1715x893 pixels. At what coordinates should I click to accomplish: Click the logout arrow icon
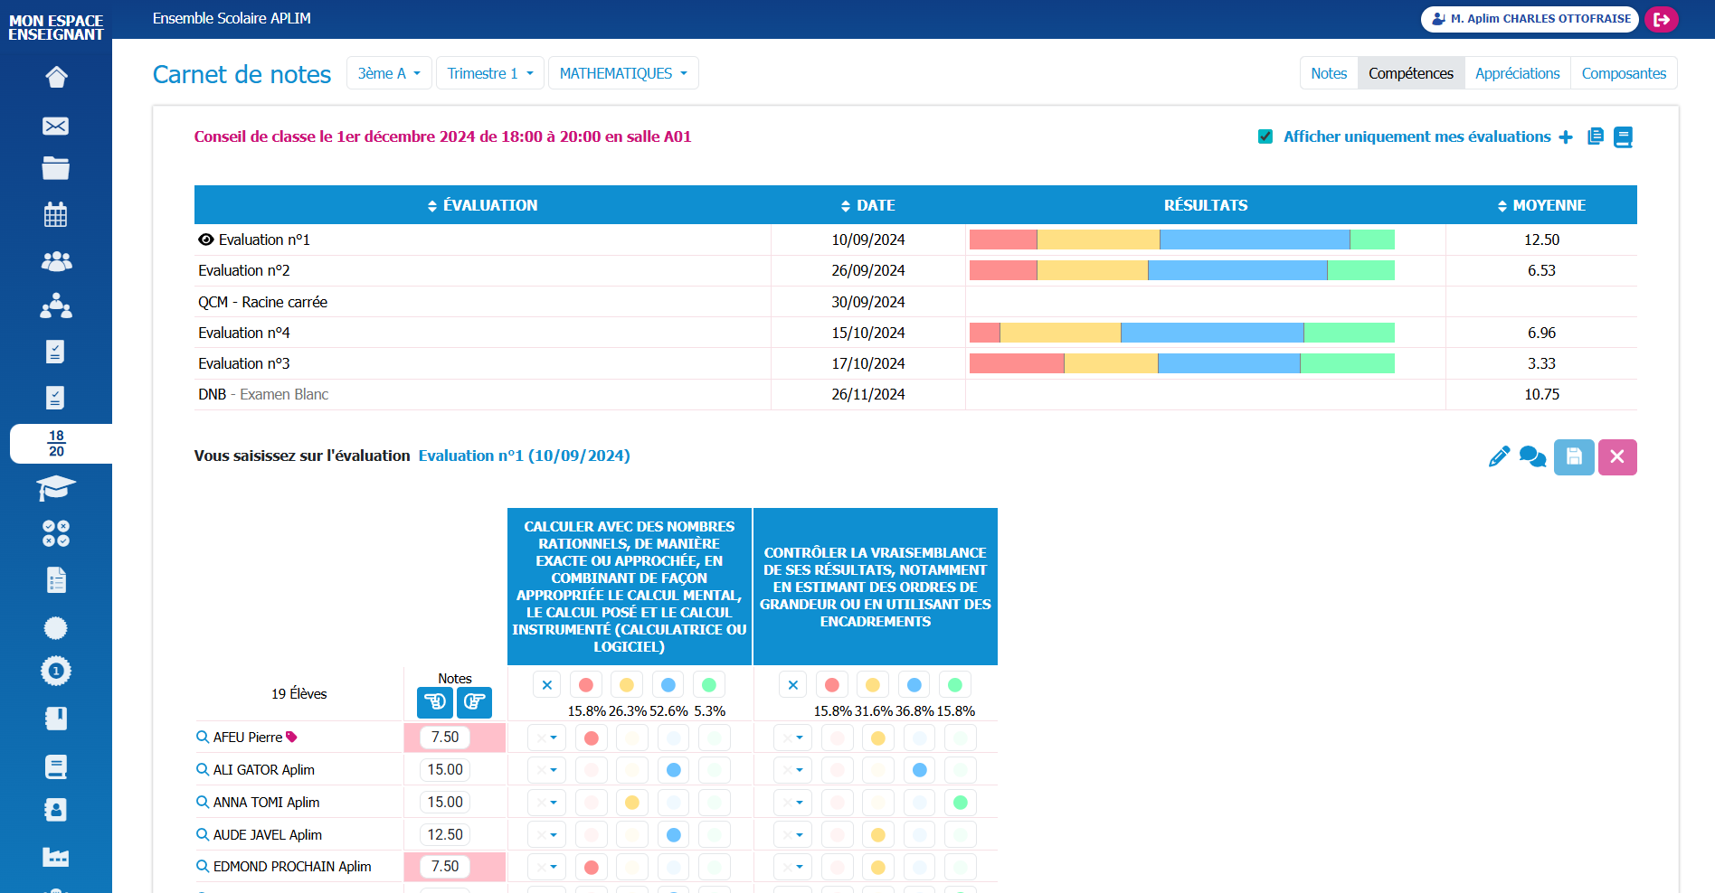pos(1662,19)
